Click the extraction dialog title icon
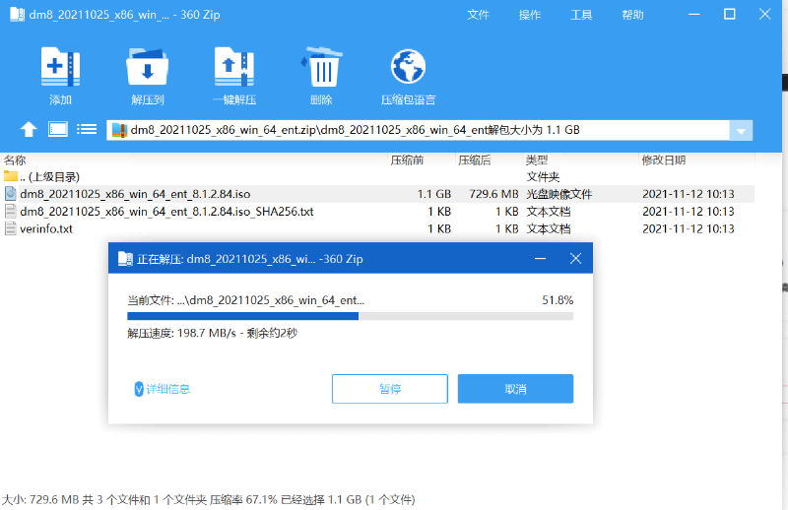This screenshot has height=510, width=788. (x=125, y=259)
